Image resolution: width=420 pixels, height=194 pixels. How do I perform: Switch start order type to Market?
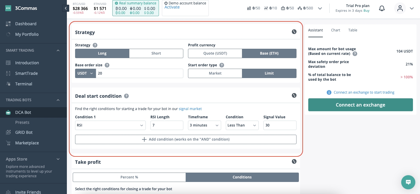point(215,73)
